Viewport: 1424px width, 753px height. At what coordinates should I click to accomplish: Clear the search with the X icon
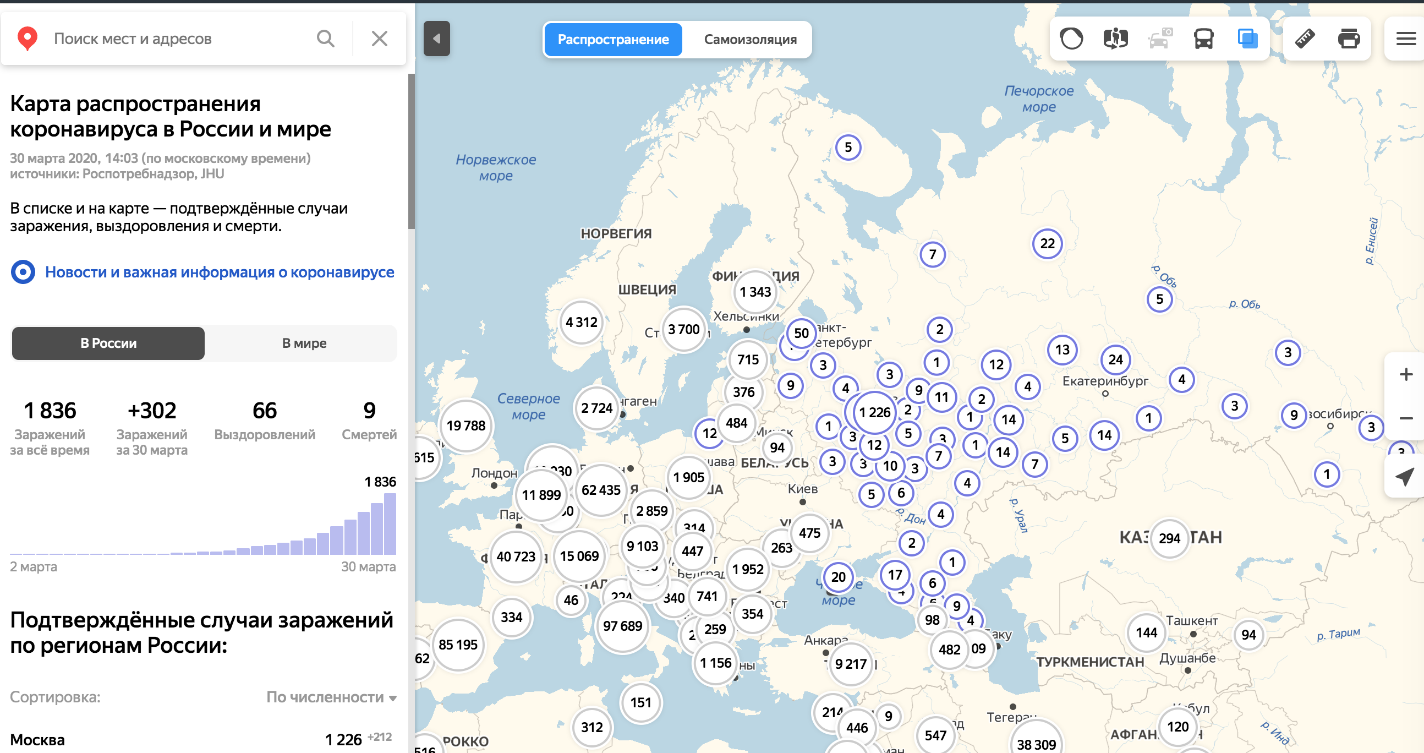(380, 39)
